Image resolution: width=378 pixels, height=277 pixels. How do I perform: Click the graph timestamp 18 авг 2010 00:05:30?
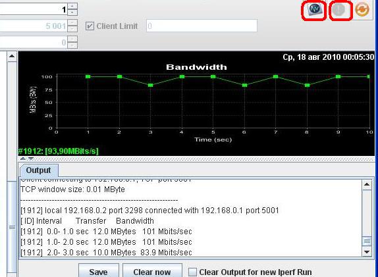click(329, 57)
